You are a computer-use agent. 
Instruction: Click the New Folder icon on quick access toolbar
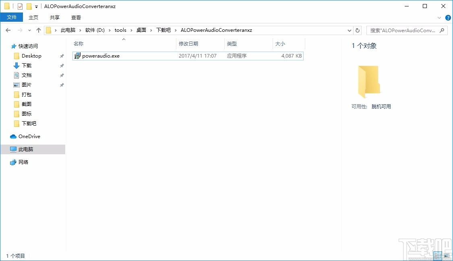[x=28, y=6]
